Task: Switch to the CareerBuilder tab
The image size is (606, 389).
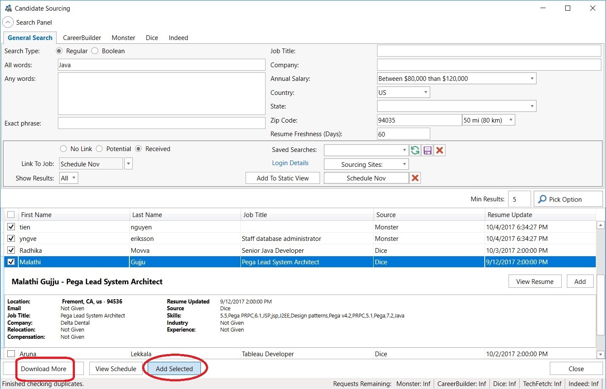Action: click(82, 37)
